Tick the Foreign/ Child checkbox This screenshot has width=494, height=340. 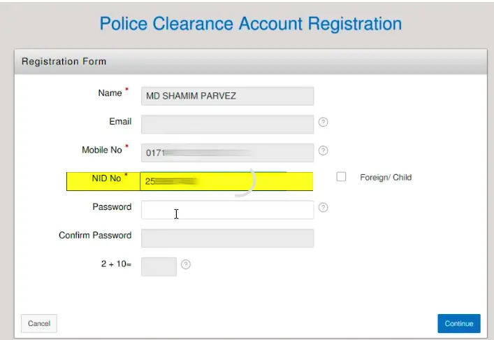(341, 177)
